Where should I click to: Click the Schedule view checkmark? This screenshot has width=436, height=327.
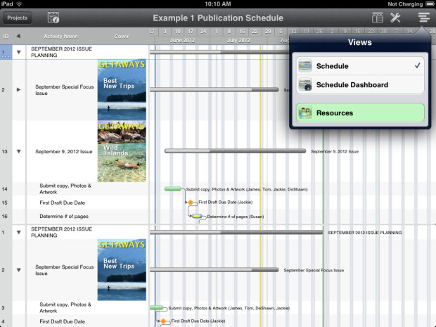tap(418, 65)
